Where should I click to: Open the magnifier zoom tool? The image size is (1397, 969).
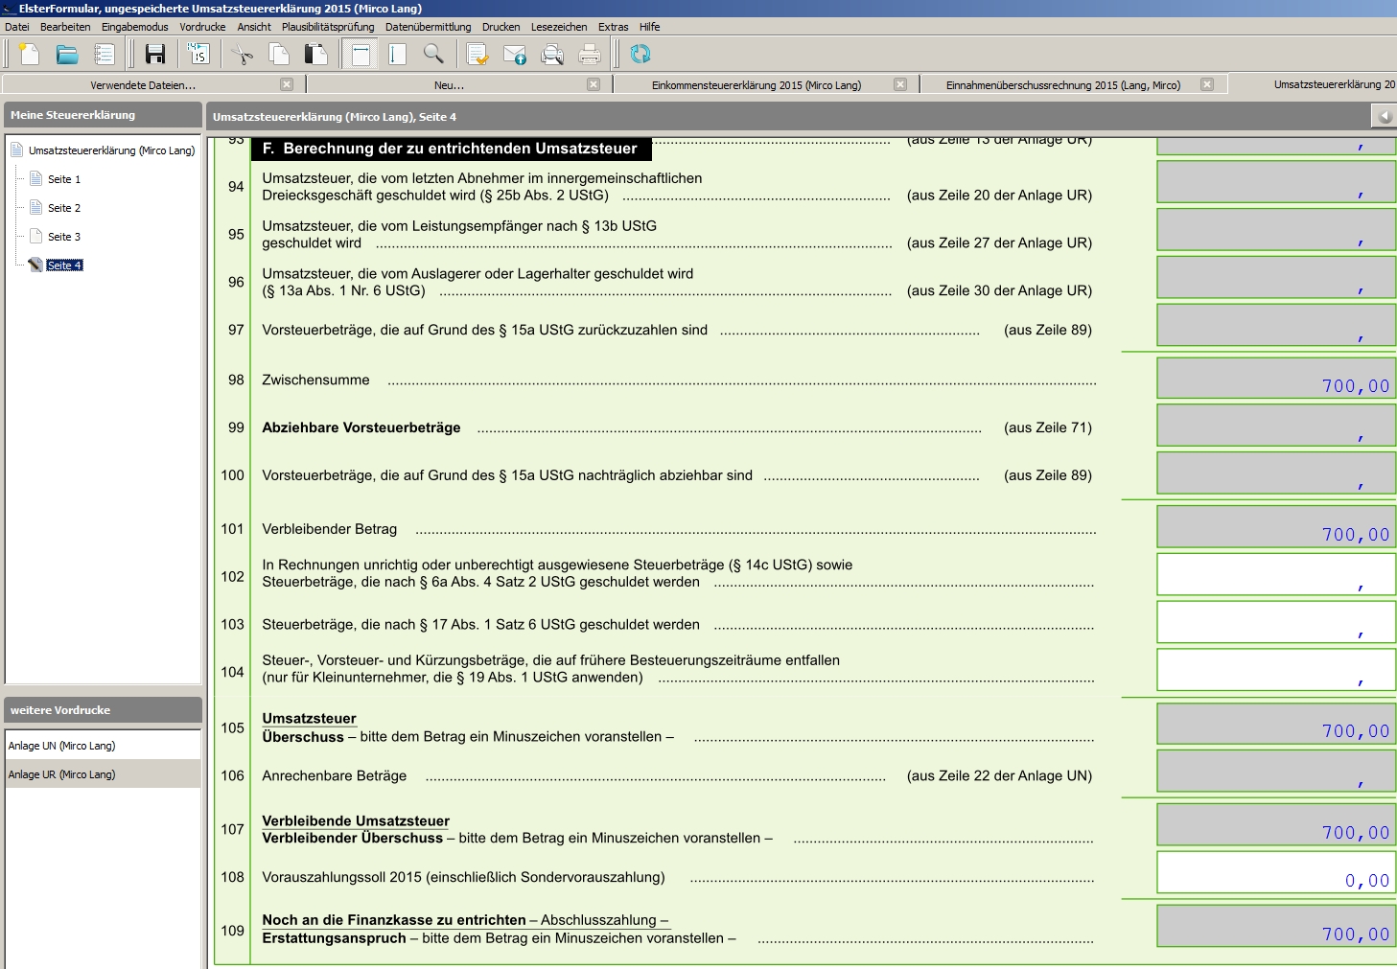(433, 55)
